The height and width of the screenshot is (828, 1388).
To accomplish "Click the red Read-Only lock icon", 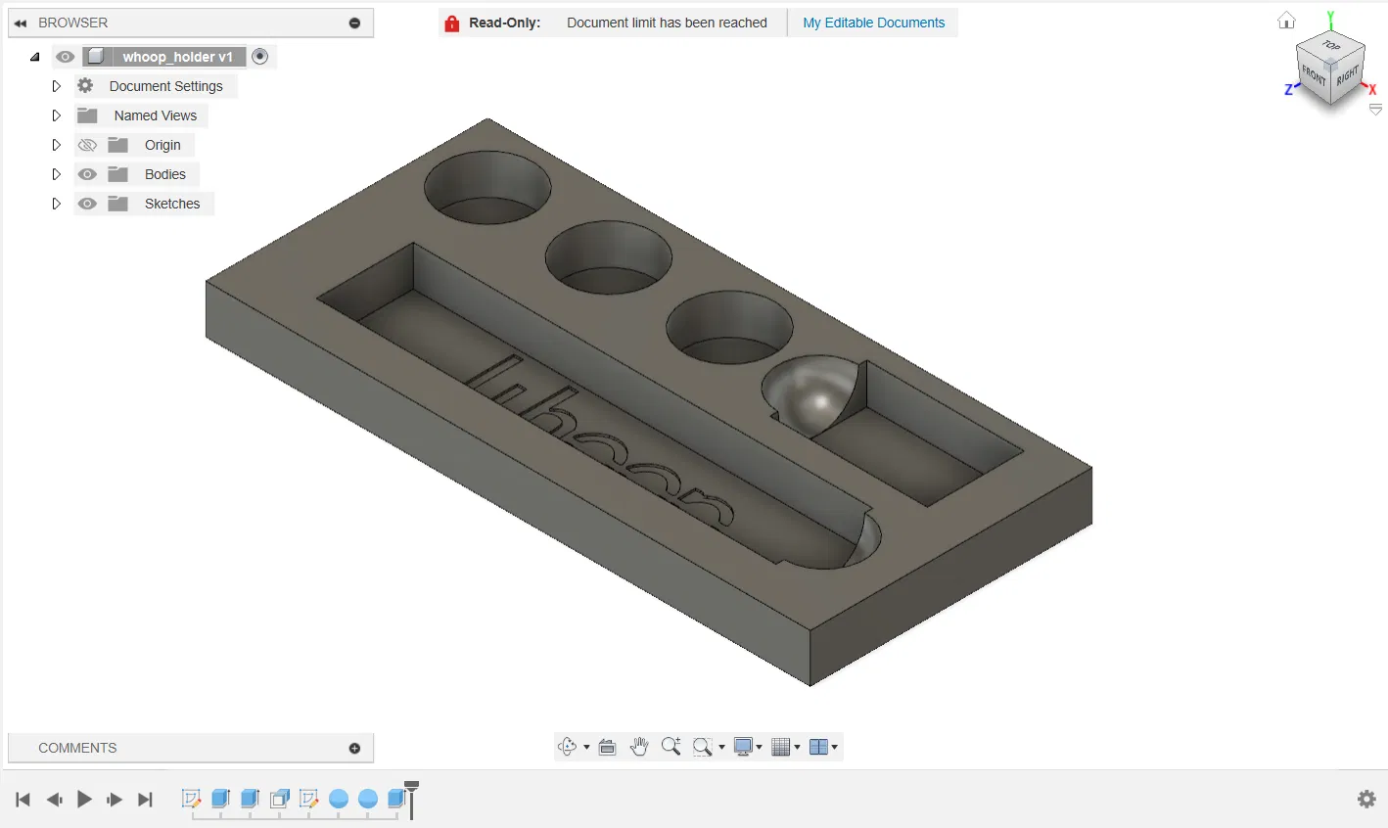I will pos(452,23).
